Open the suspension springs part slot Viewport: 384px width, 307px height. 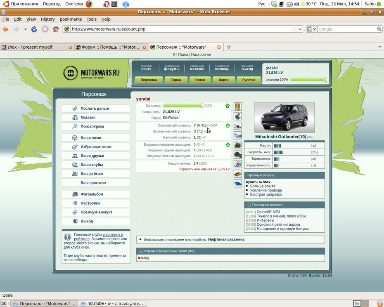[x=237, y=106]
